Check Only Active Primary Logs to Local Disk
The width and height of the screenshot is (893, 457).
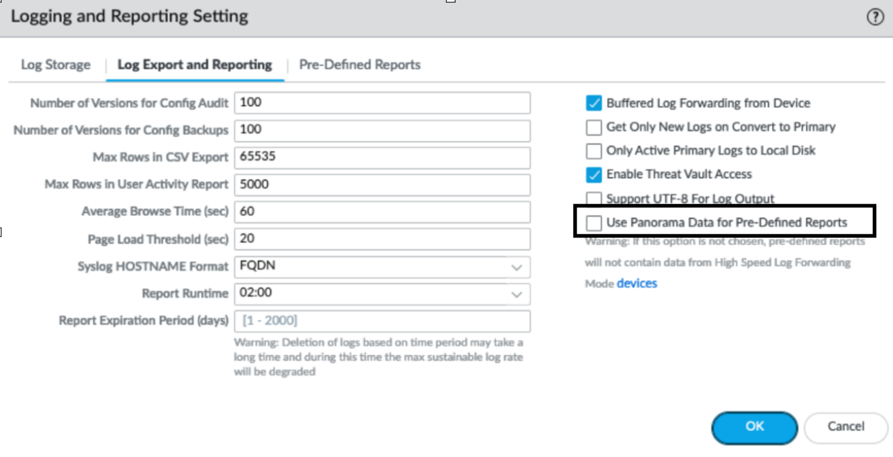click(x=594, y=151)
